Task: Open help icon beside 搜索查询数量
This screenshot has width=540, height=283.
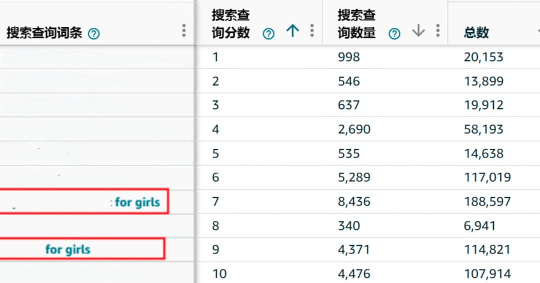Action: click(x=394, y=34)
